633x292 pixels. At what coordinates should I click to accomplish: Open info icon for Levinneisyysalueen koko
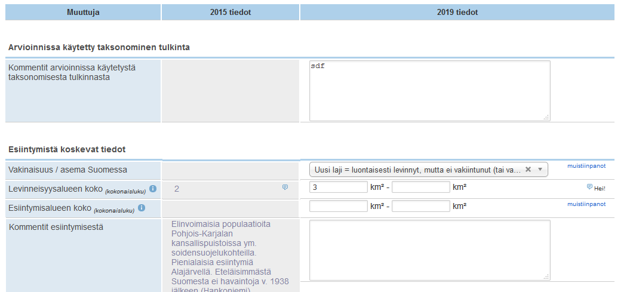click(x=153, y=189)
